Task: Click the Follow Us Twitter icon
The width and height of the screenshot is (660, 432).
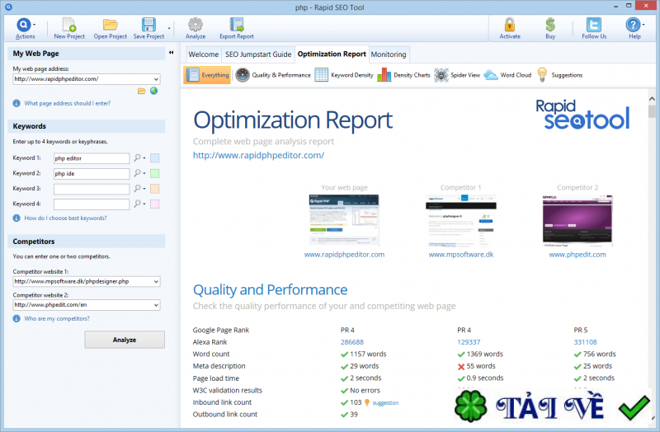Action: pos(593,25)
